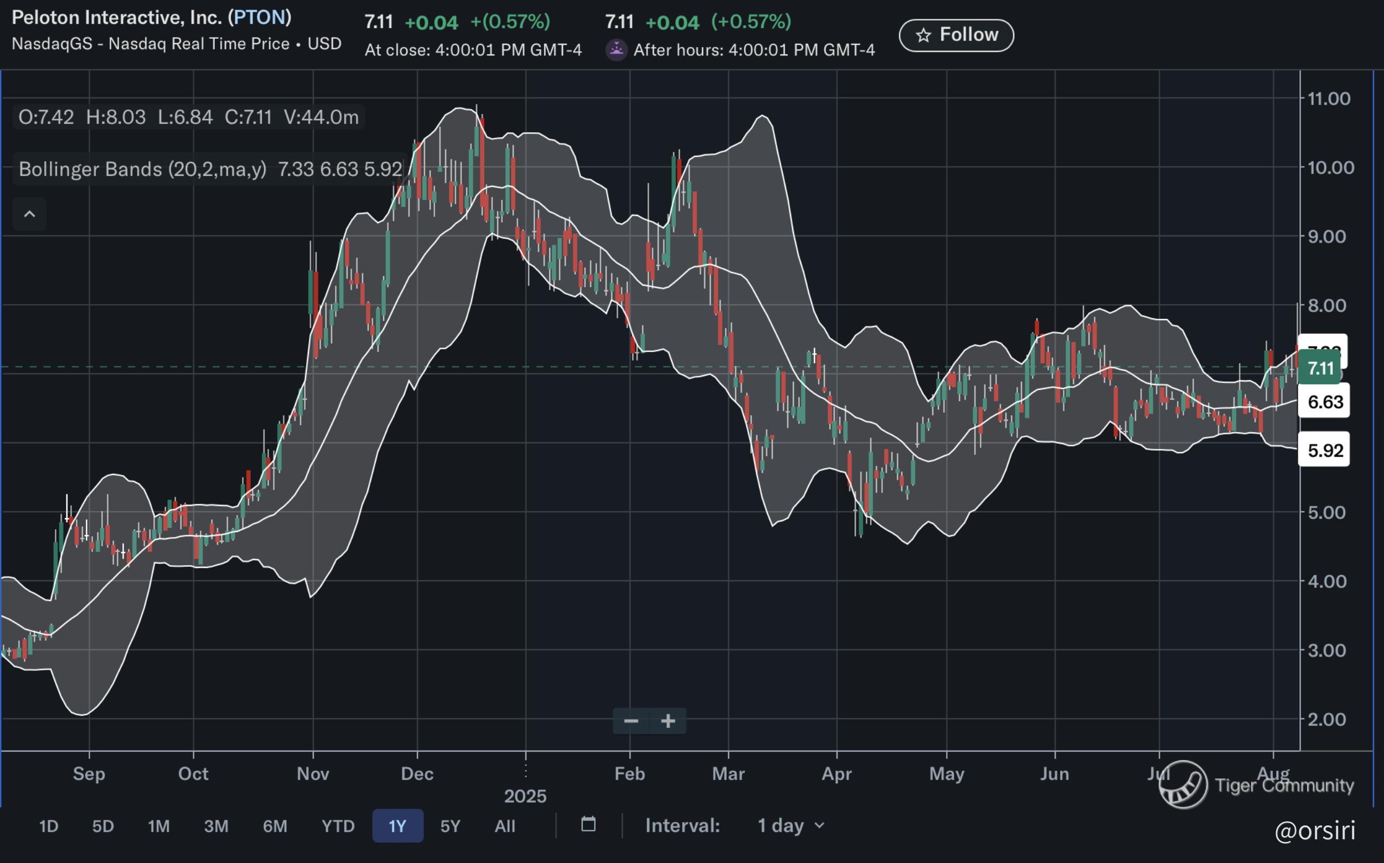Open the calendar date range picker
This screenshot has height=863, width=1384.
point(588,824)
